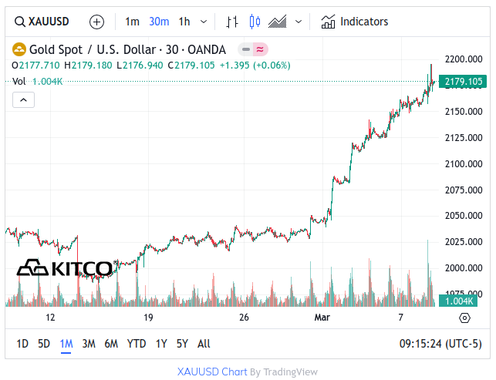The width and height of the screenshot is (496, 380).
Task: Set date range to 5D
Action: point(44,344)
